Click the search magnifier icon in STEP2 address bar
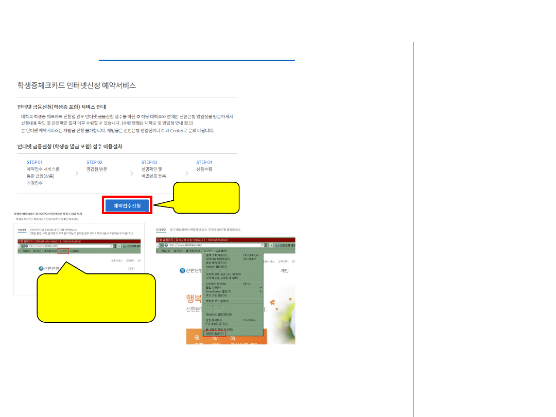The height and width of the screenshot is (417, 556). pos(262,245)
